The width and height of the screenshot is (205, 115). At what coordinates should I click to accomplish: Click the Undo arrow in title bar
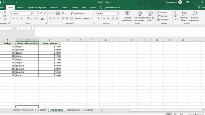4,2
